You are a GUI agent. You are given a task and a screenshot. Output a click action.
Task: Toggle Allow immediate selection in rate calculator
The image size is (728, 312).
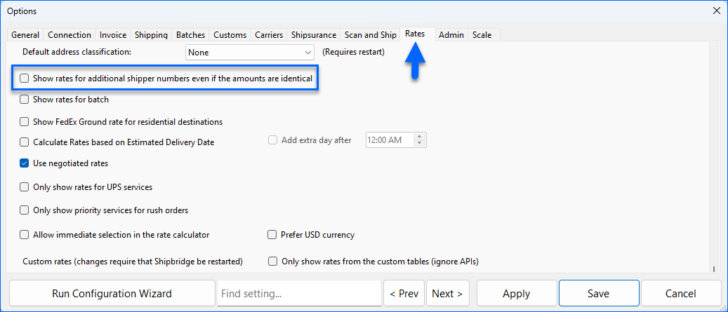coord(25,235)
